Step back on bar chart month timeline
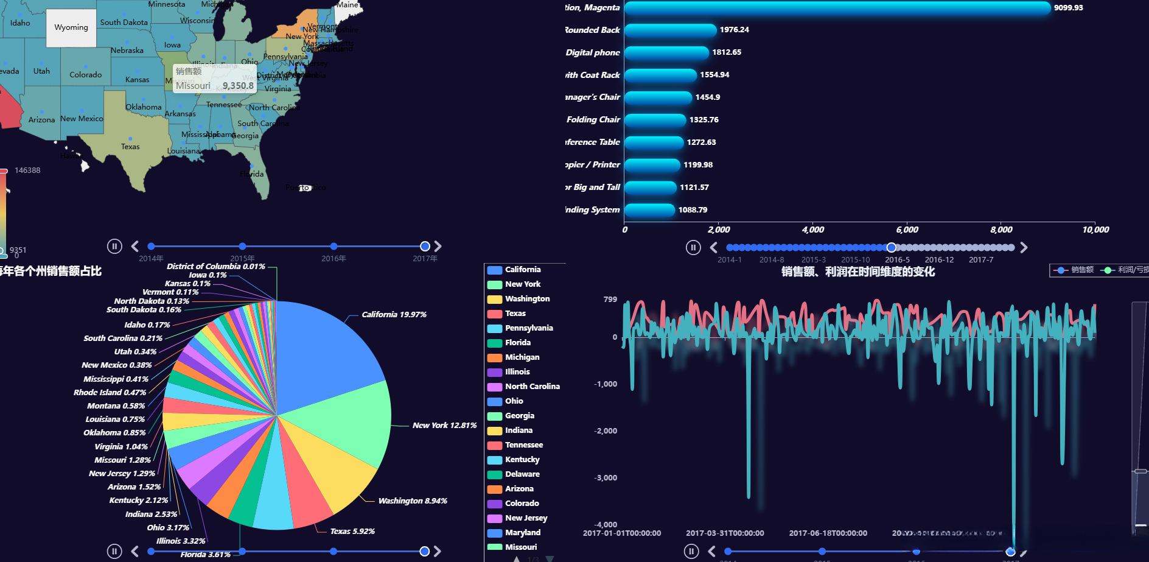Image resolution: width=1149 pixels, height=562 pixels. (713, 247)
